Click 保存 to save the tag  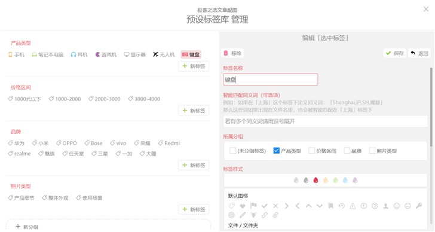(395, 53)
